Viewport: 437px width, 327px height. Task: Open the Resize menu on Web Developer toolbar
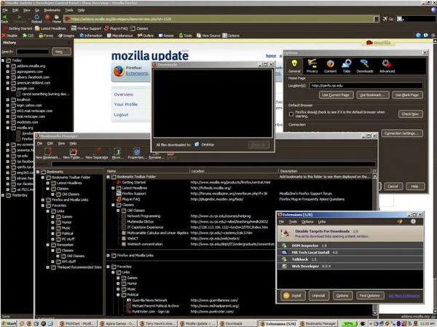click(166, 36)
